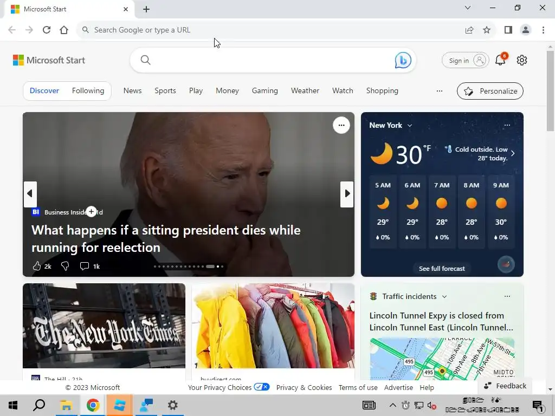Screen dimensions: 555x416
Task: Click weather alert chevron arrow
Action: click(513, 153)
